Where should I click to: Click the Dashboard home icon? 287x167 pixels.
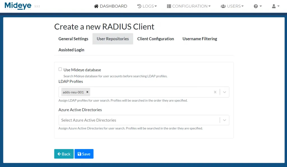pos(96,6)
